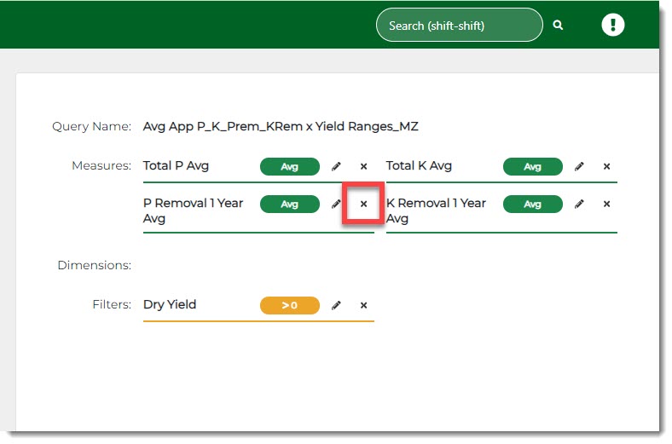
Task: Edit the Dry Yield filter
Action: (336, 305)
